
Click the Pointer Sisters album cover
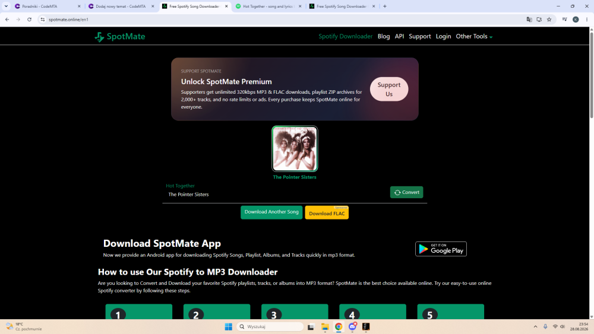coord(295,149)
